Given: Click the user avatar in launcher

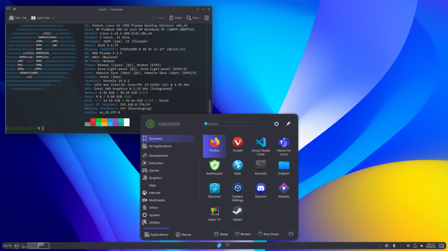Looking at the screenshot, I should point(150,124).
